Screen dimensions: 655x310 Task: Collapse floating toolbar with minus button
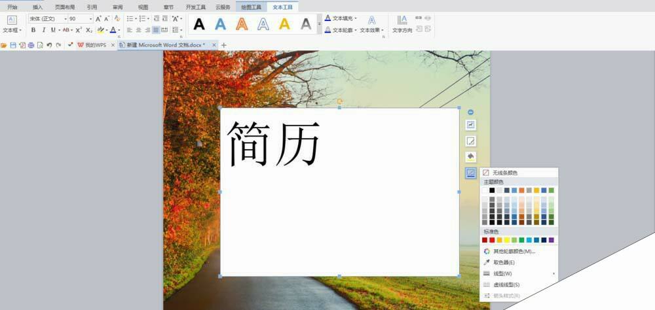click(471, 112)
